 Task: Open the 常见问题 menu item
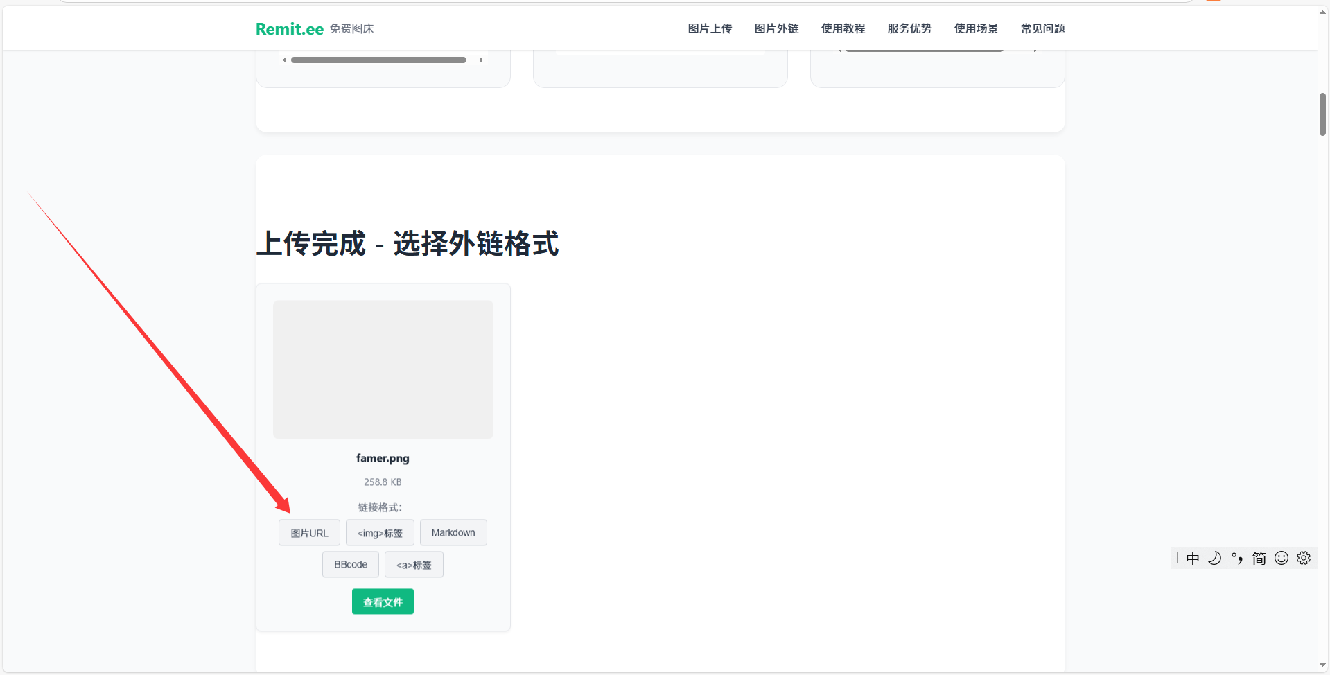1042,28
